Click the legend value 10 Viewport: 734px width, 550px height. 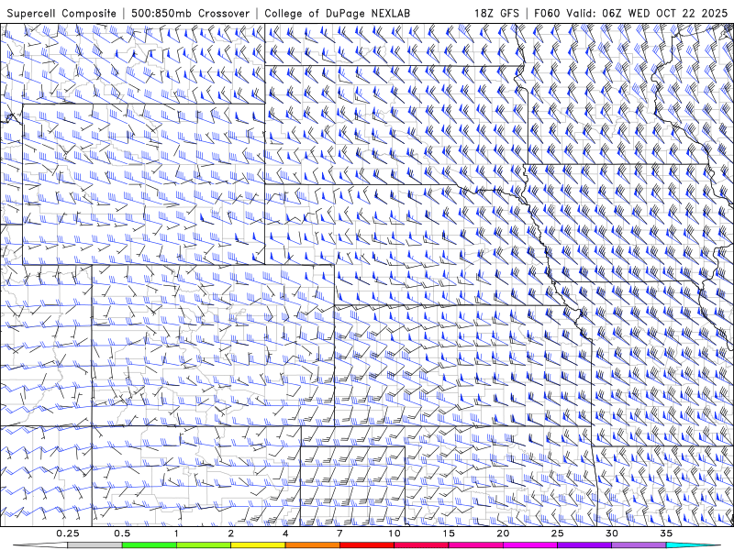(x=395, y=533)
